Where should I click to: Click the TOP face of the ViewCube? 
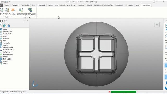pyautogui.click(x=157, y=25)
